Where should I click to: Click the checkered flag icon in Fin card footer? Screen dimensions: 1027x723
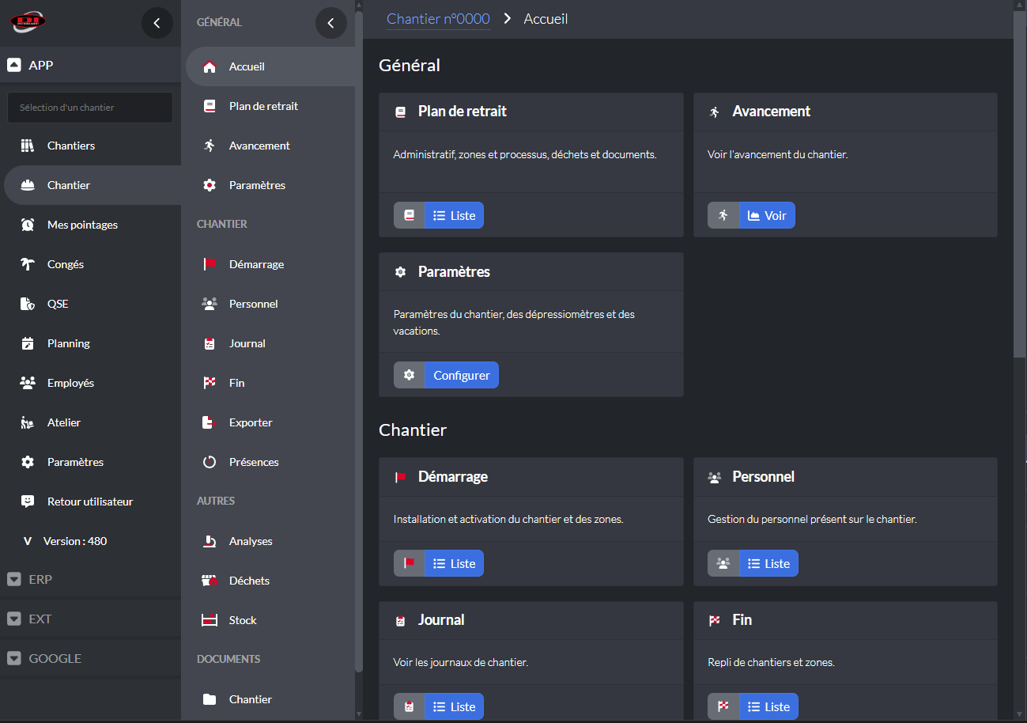coord(723,706)
